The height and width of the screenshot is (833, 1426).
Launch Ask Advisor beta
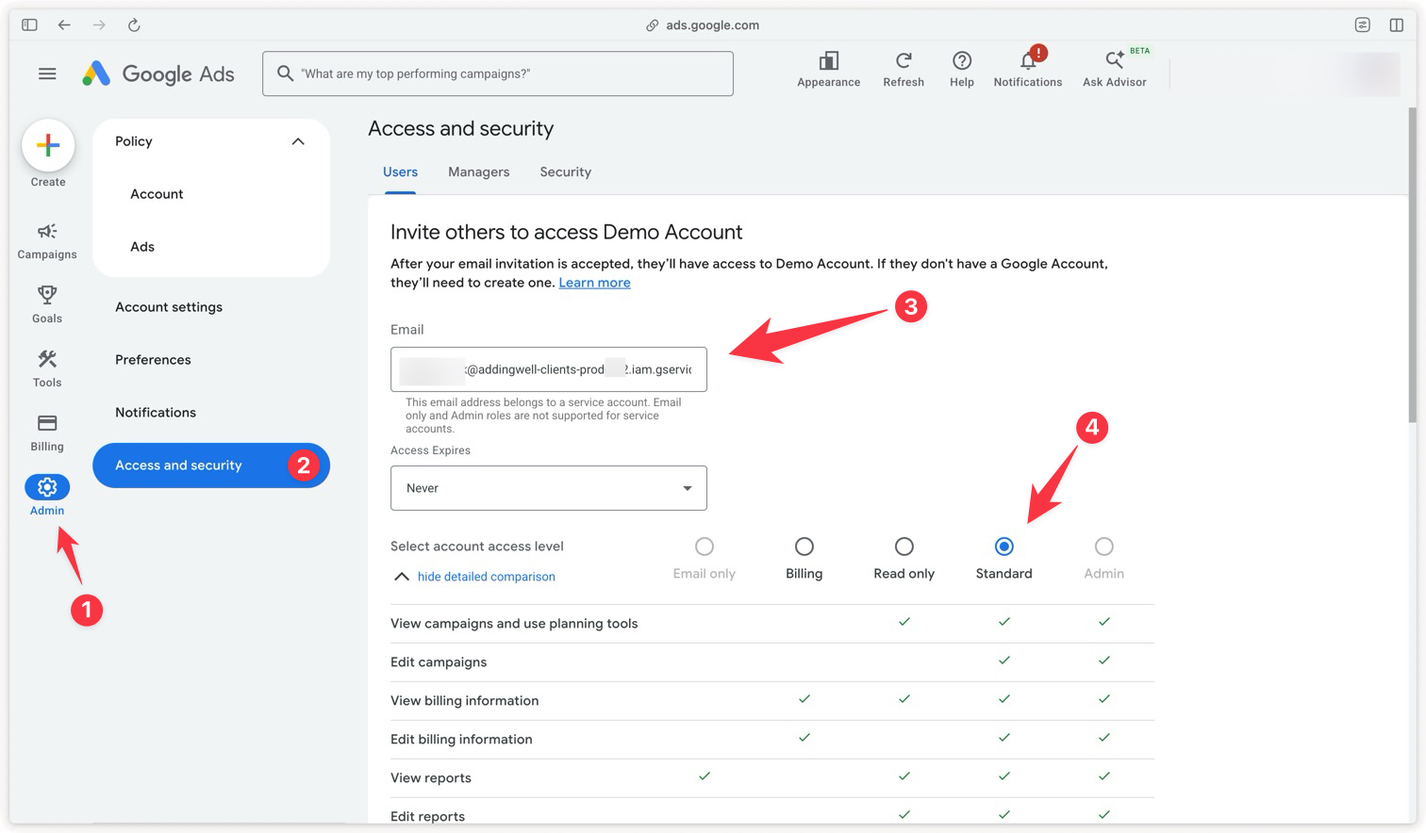point(1115,70)
